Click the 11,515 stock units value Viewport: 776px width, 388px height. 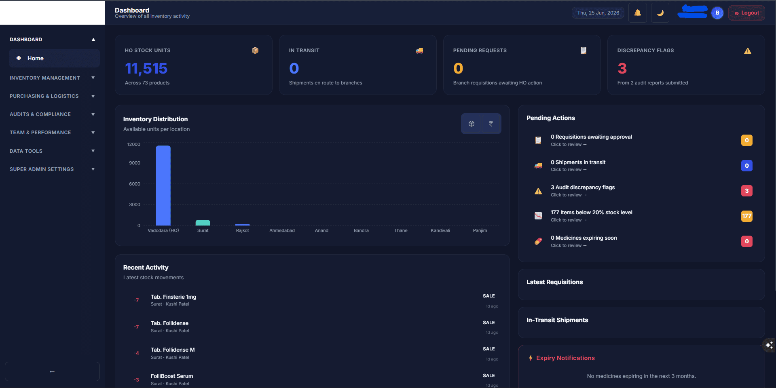(146, 69)
